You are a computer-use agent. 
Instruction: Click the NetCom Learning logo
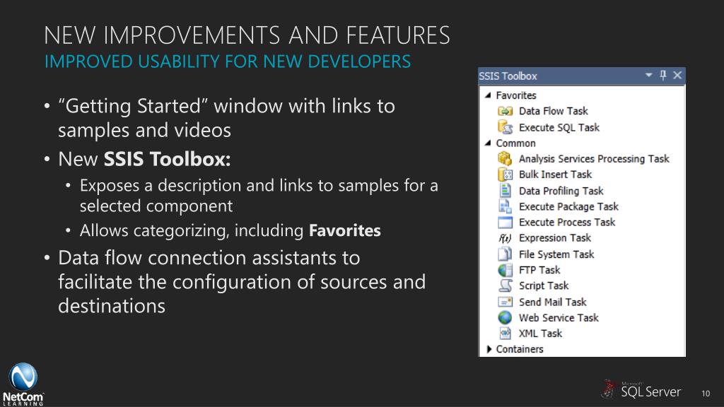[x=23, y=384]
